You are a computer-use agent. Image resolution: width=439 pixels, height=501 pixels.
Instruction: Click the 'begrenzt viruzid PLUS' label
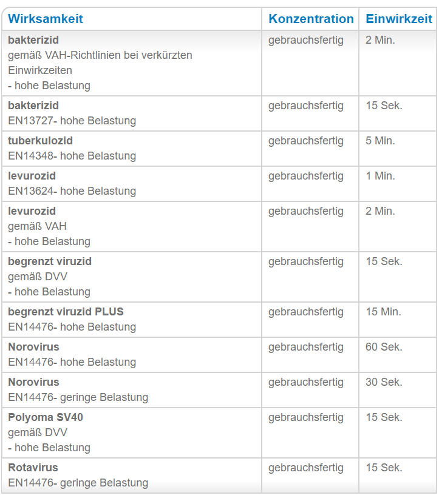pyautogui.click(x=66, y=312)
